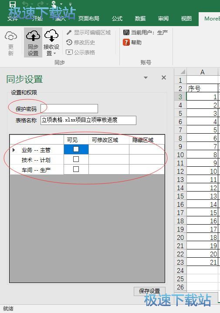Switch to 公式 ribbon tab

pos(117,19)
